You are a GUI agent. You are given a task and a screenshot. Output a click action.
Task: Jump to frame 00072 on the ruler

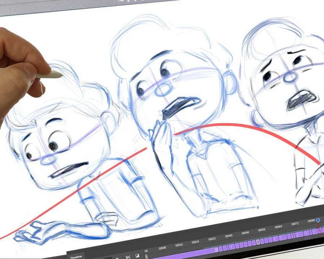(x=295, y=224)
